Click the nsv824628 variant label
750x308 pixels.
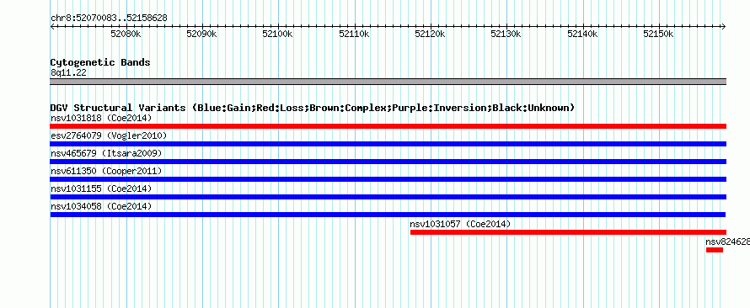(727, 242)
